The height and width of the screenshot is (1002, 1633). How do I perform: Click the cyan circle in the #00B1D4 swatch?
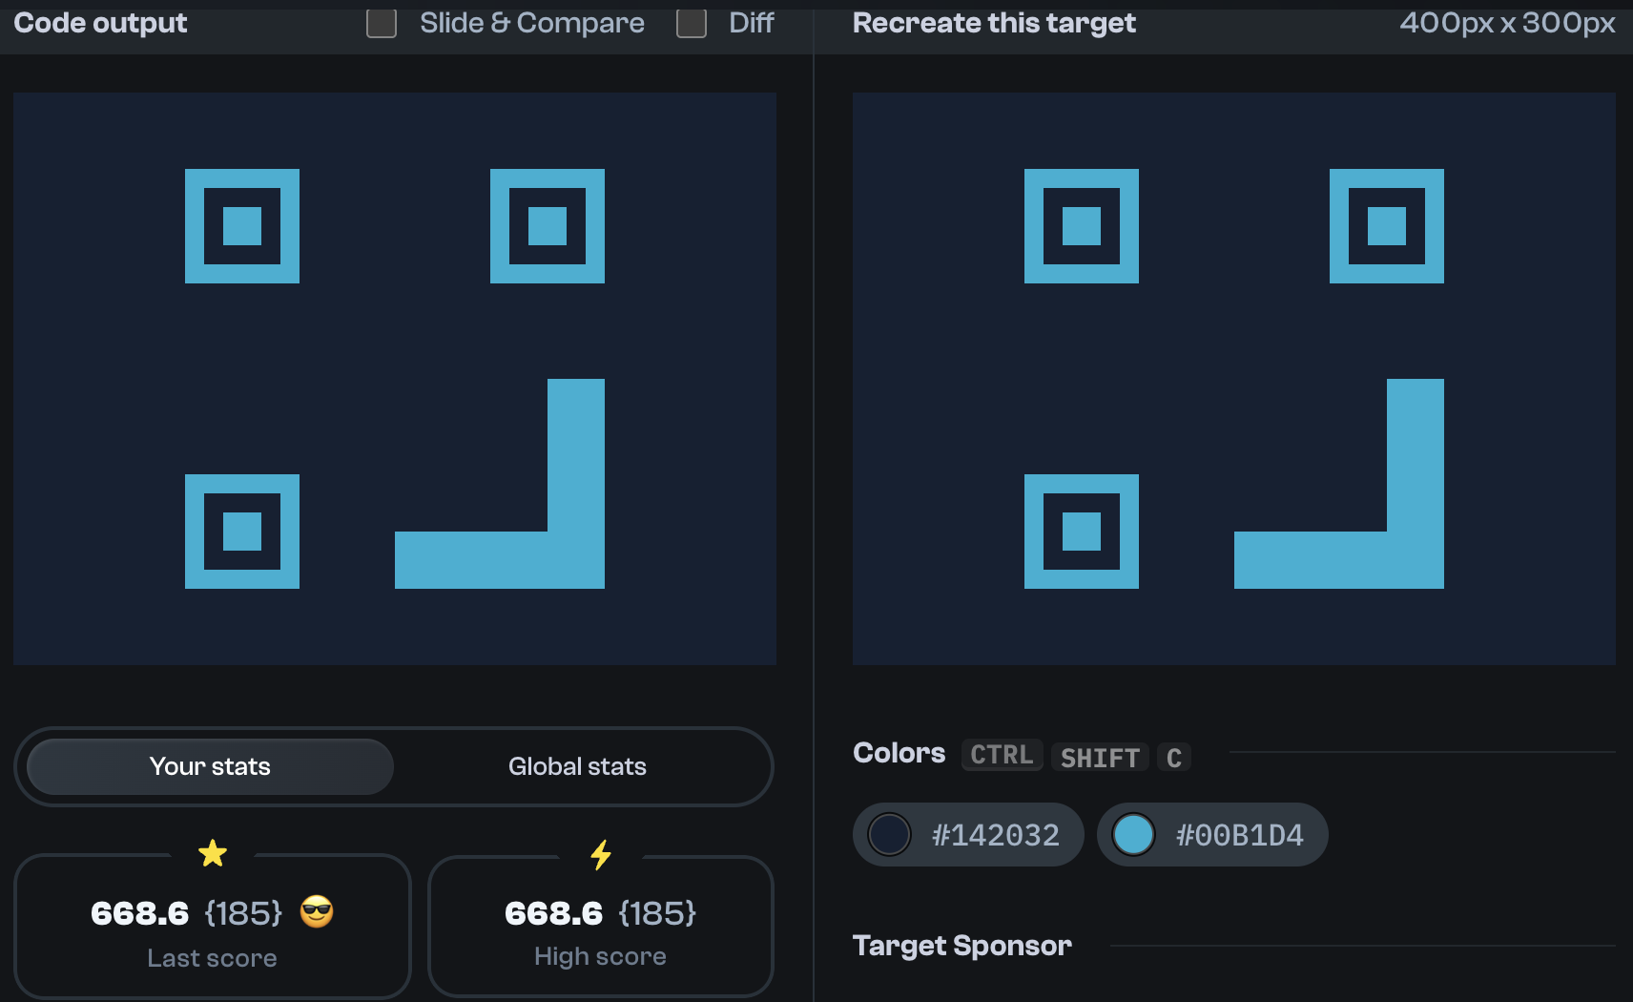pos(1135,834)
